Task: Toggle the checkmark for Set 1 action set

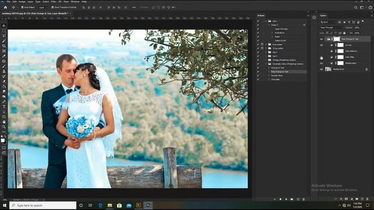Action: pos(258,21)
